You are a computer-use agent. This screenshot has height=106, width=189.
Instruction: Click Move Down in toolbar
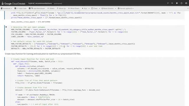(x=74, y=9)
